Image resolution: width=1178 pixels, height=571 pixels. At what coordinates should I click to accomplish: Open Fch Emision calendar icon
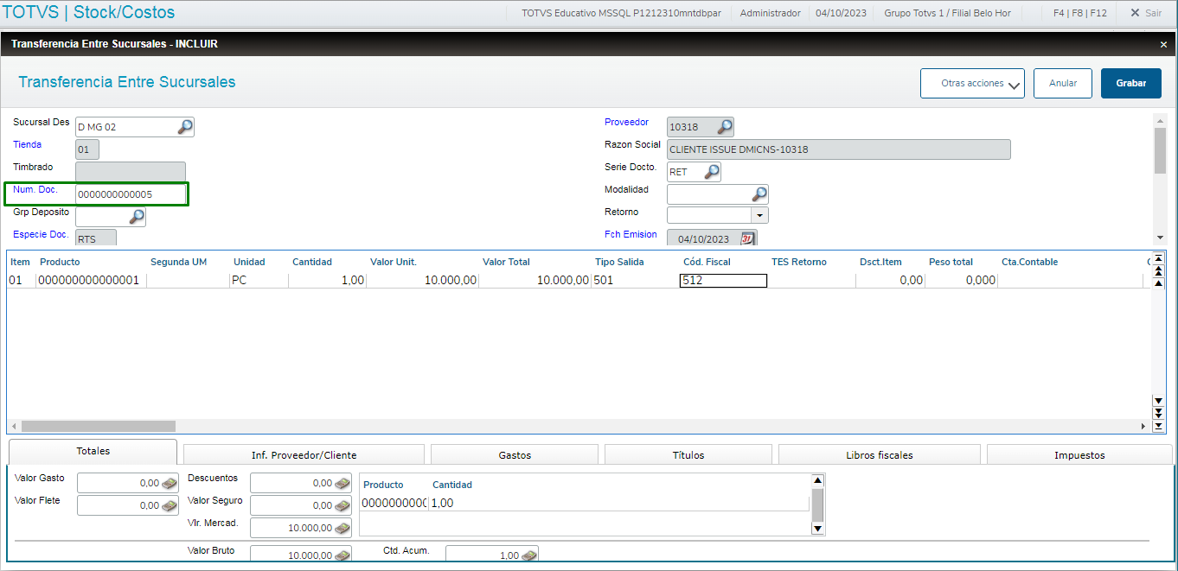(x=747, y=239)
